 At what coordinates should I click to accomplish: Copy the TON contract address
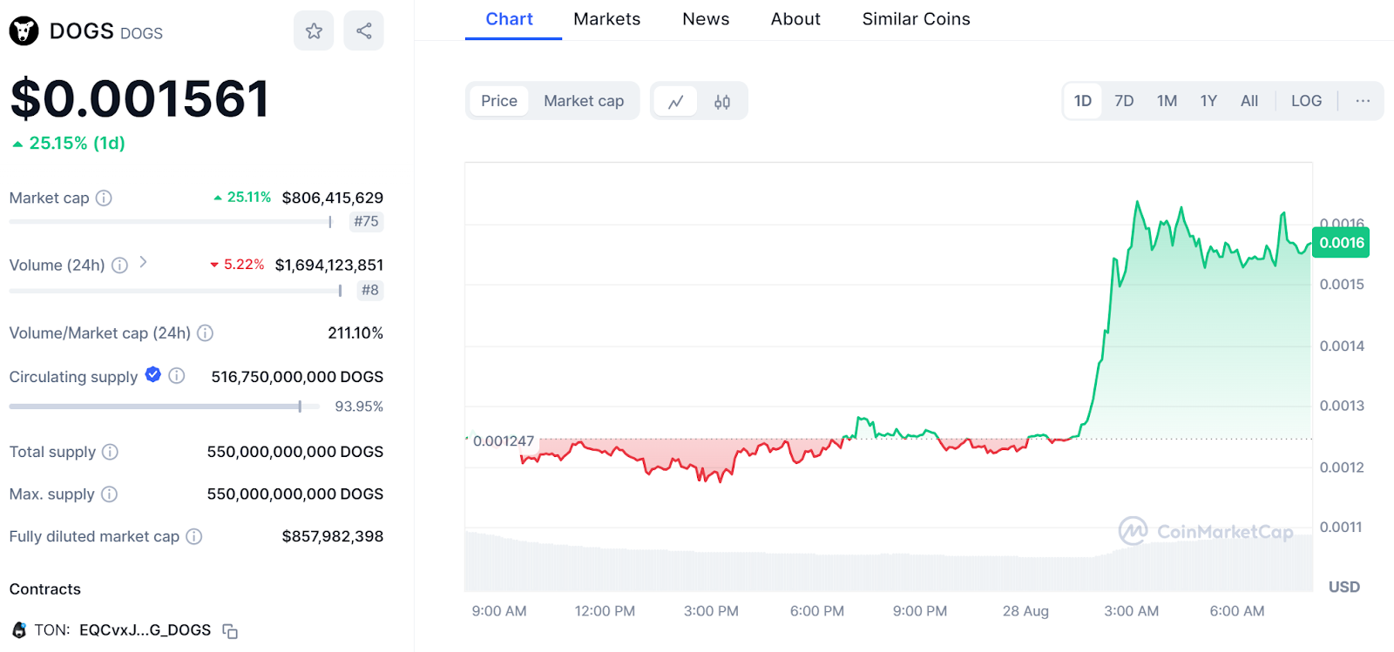coord(230,631)
